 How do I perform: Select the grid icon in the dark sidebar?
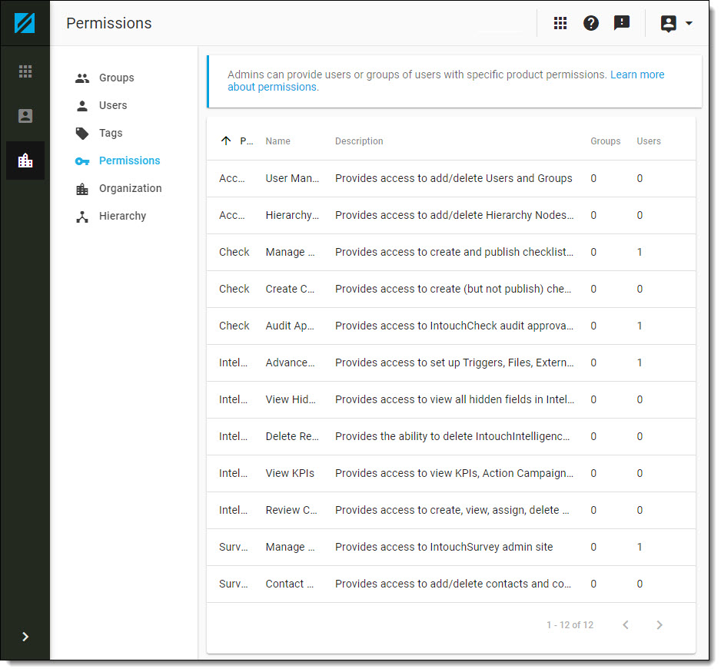click(x=25, y=71)
